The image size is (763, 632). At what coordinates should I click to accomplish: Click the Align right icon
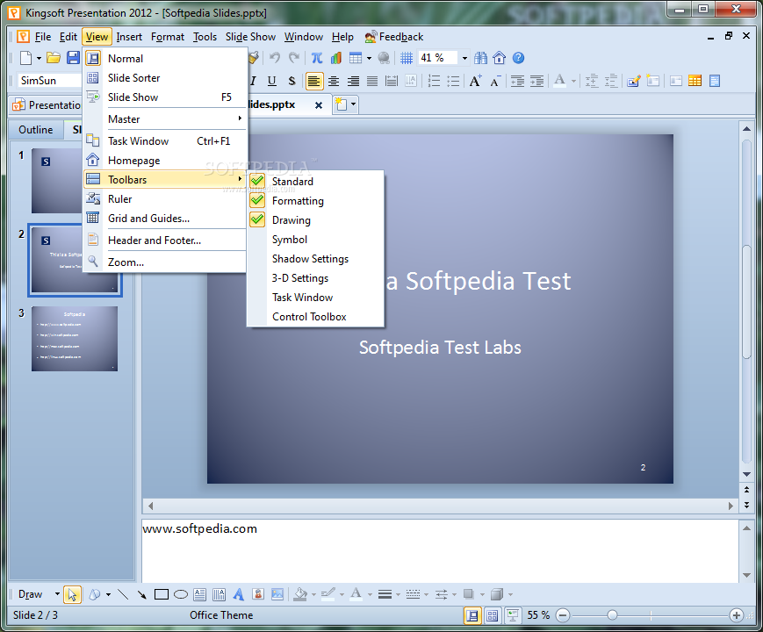[x=353, y=81]
